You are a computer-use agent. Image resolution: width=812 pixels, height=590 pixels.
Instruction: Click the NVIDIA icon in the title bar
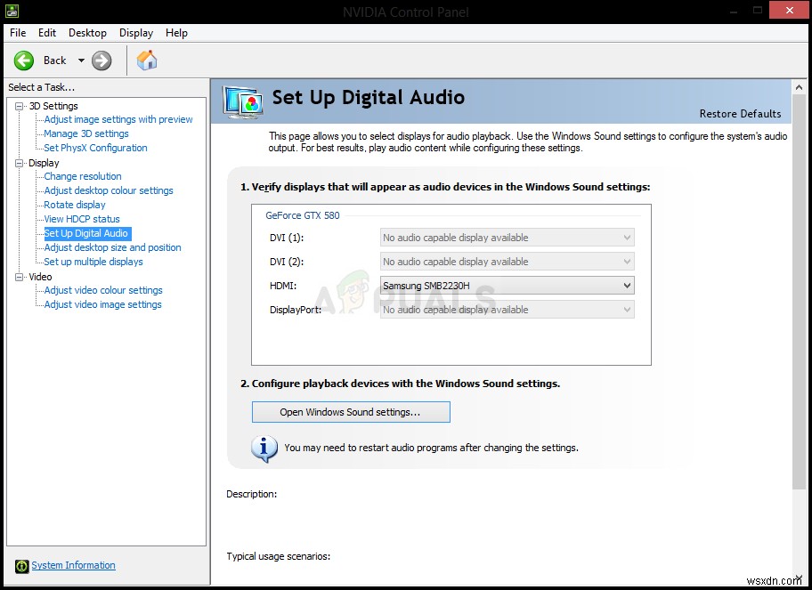tap(12, 10)
